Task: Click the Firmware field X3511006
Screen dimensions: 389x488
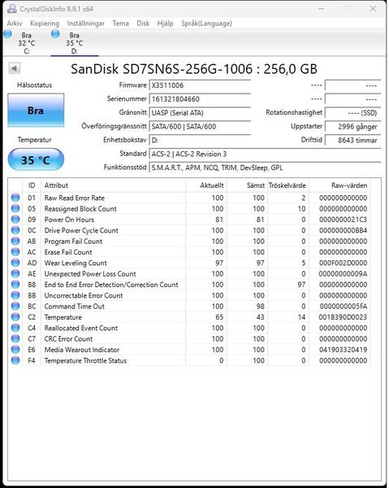Action: click(200, 85)
